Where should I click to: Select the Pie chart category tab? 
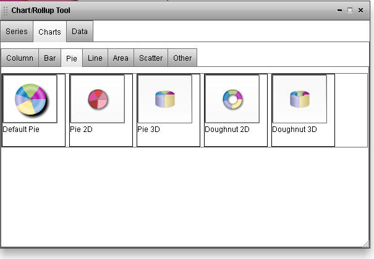pos(72,58)
